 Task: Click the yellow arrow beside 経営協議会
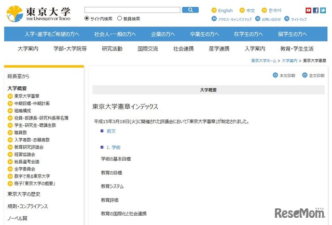pos(10,155)
